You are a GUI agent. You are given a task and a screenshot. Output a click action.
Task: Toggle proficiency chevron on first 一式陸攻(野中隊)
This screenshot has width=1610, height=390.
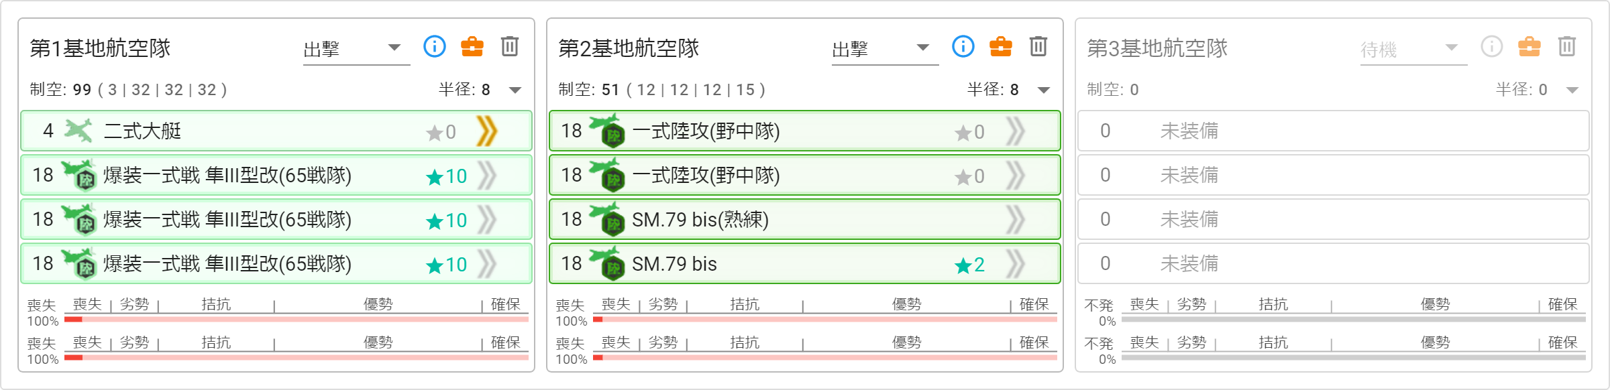(1016, 131)
